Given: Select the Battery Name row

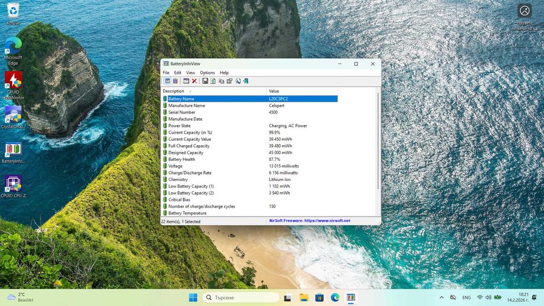Looking at the screenshot, I should [x=250, y=99].
